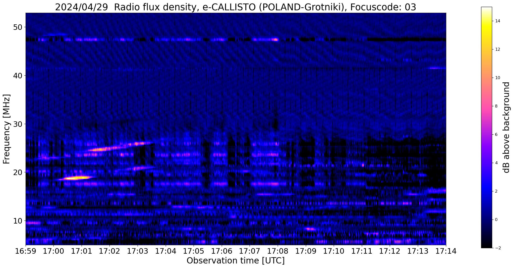This screenshot has height=268, width=514.
Task: Click the 17:14 time tick label
Action: click(446, 251)
